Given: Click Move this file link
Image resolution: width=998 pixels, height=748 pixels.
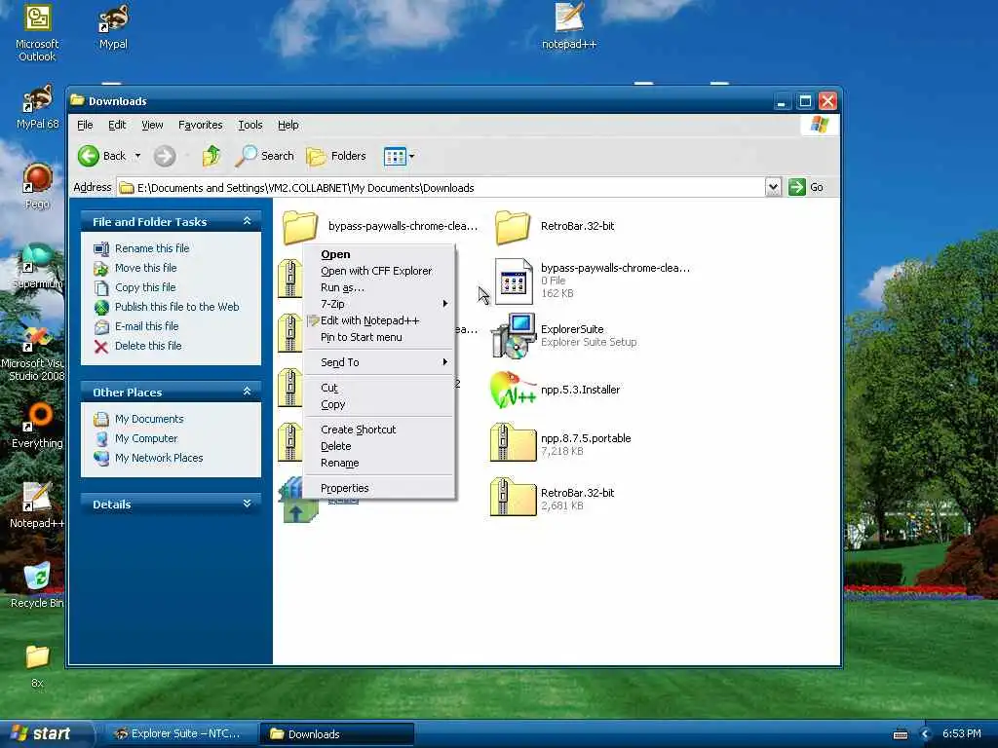Looking at the screenshot, I should 146,268.
